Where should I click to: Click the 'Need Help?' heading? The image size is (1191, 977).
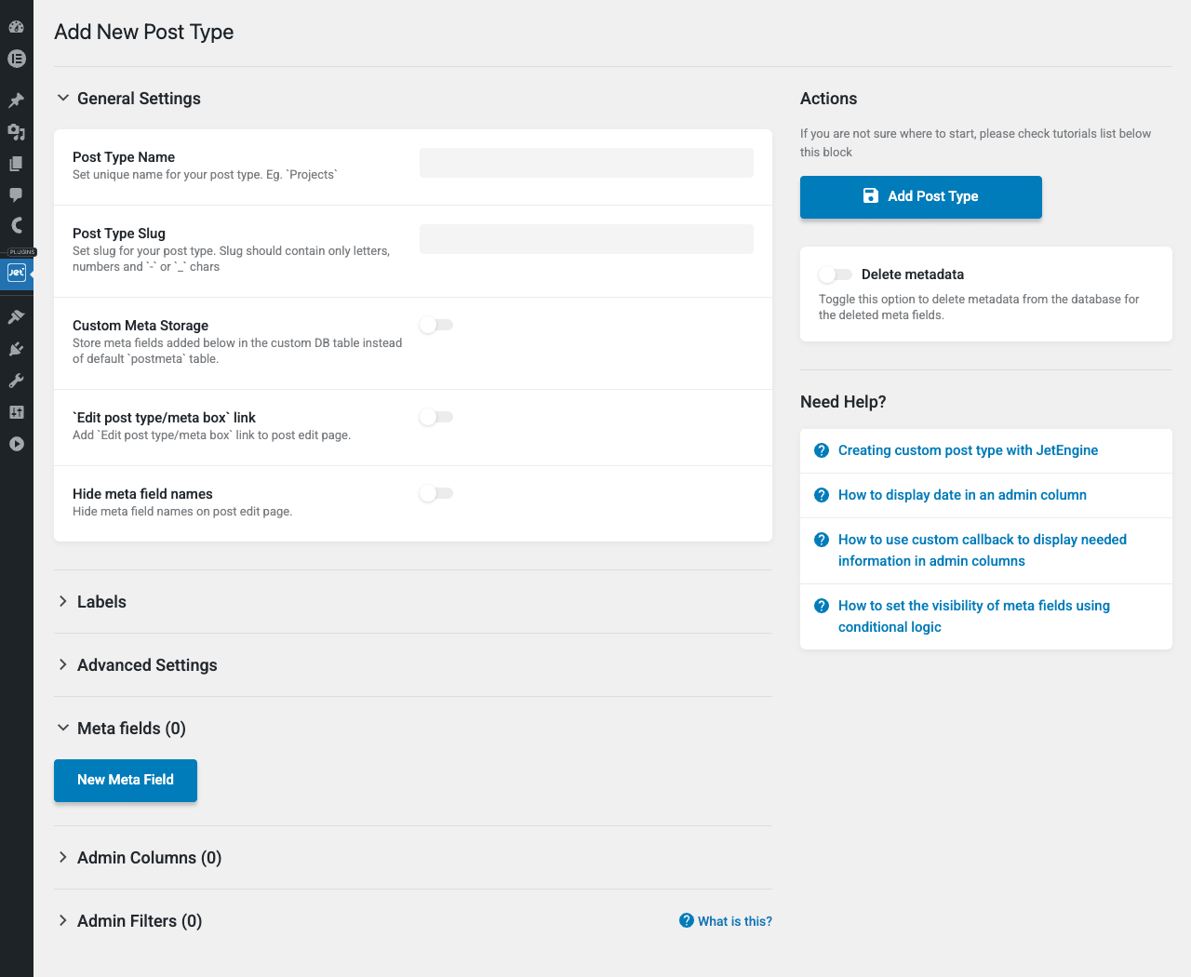(843, 402)
